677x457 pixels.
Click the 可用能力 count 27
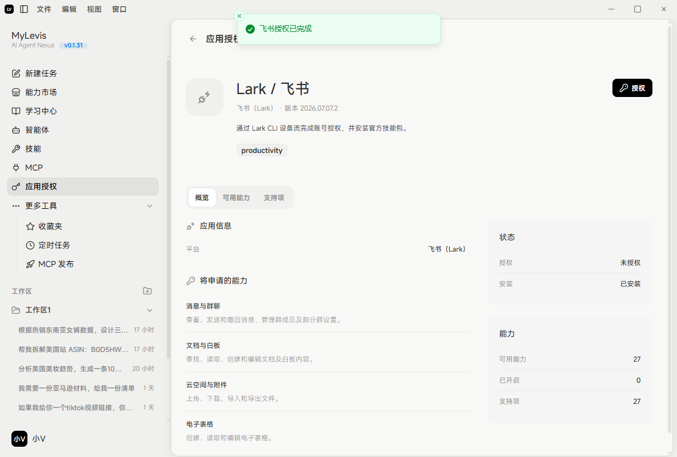(x=637, y=359)
